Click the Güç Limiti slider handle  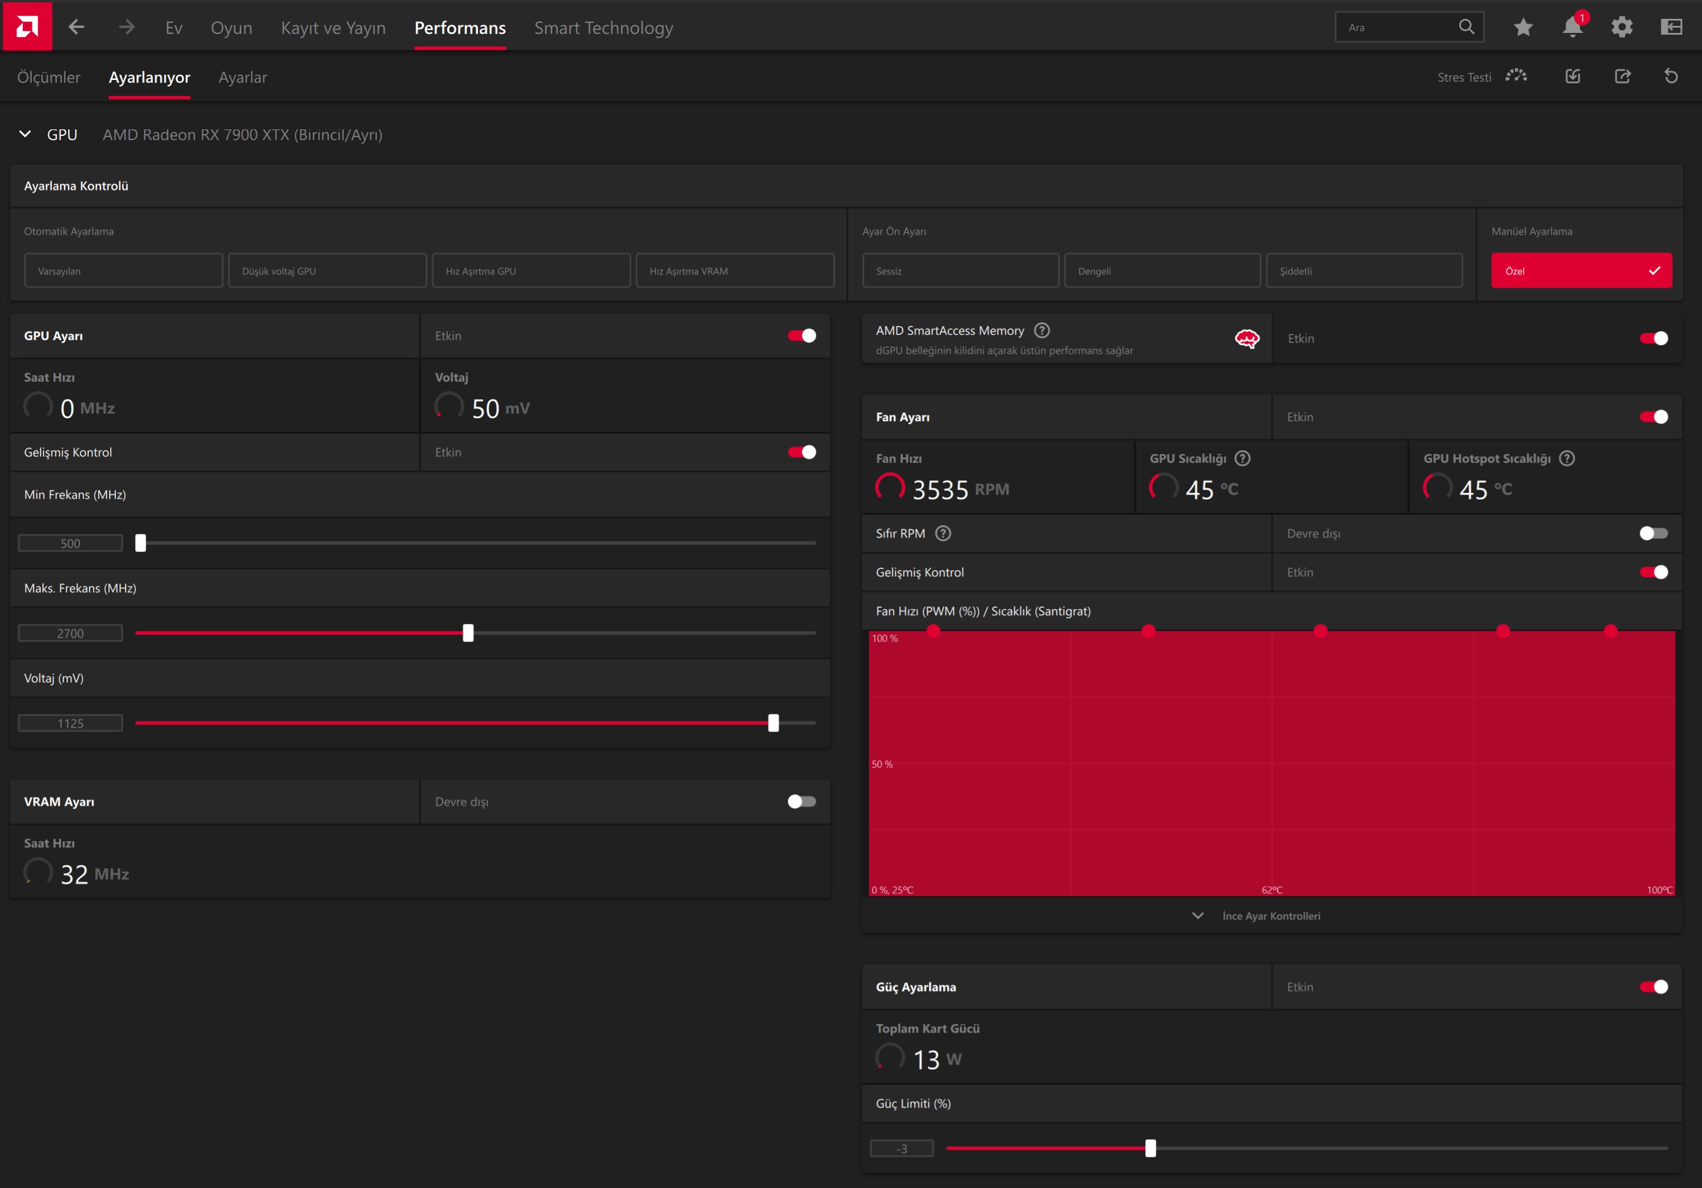click(x=1150, y=1148)
